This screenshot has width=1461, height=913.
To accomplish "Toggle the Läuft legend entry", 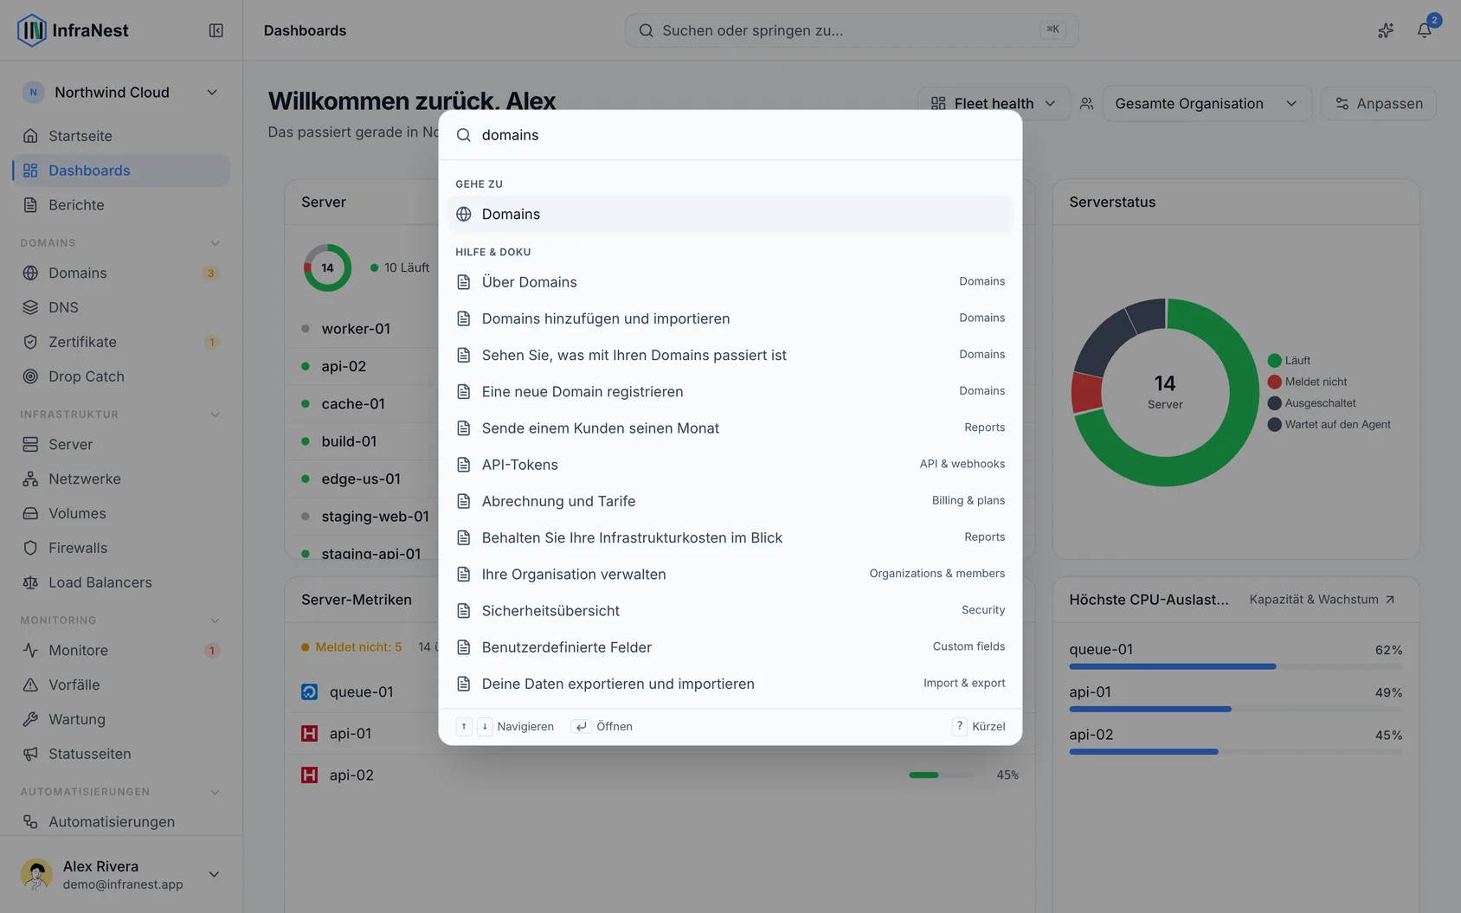I will click(1289, 360).
